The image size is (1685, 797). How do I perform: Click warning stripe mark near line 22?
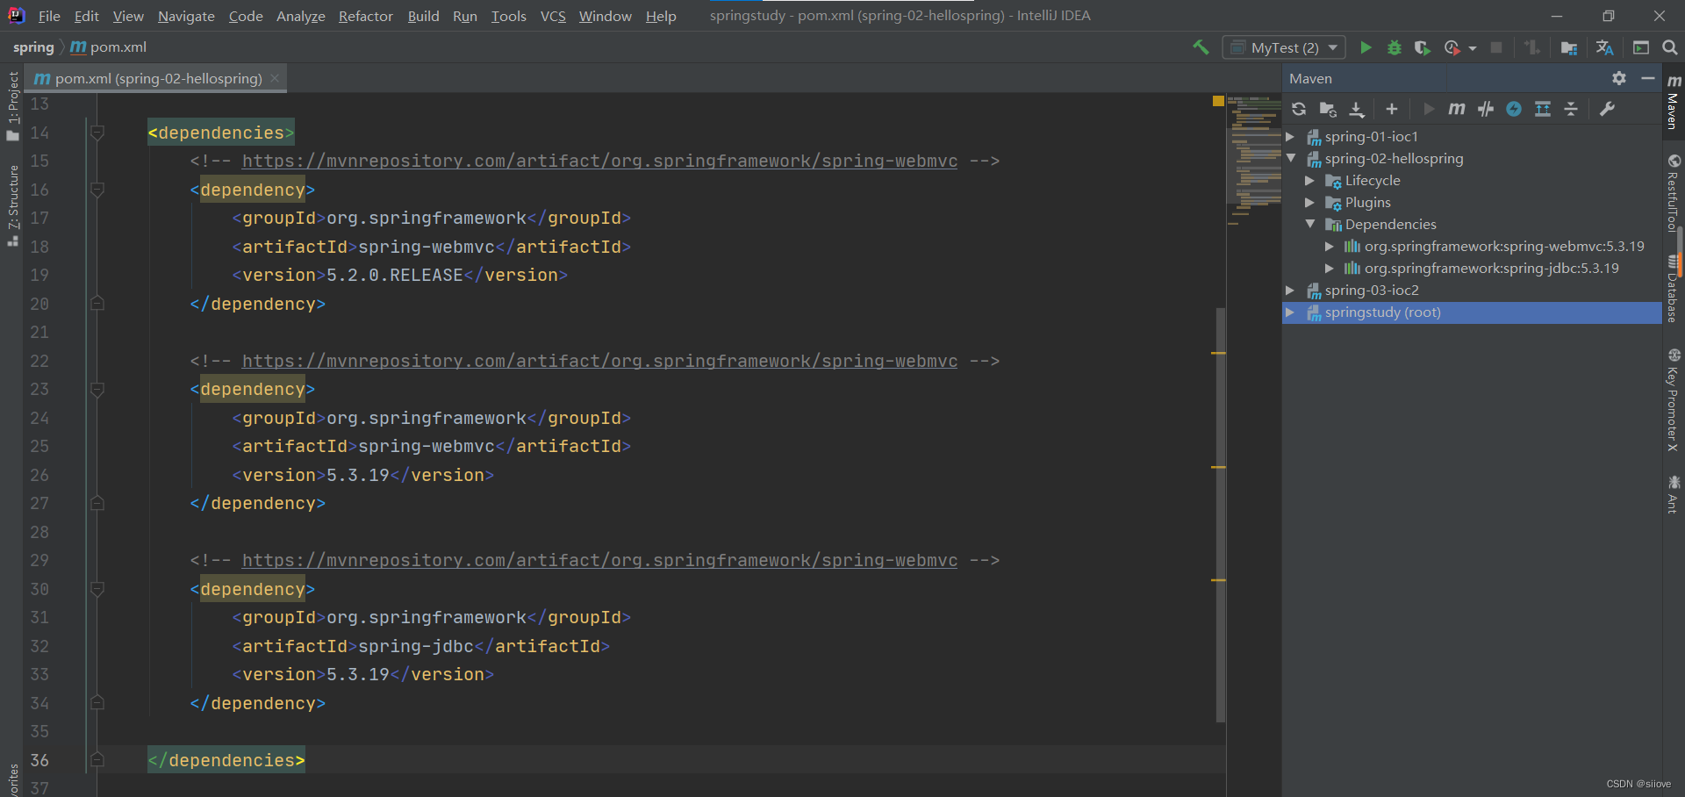tap(1218, 353)
